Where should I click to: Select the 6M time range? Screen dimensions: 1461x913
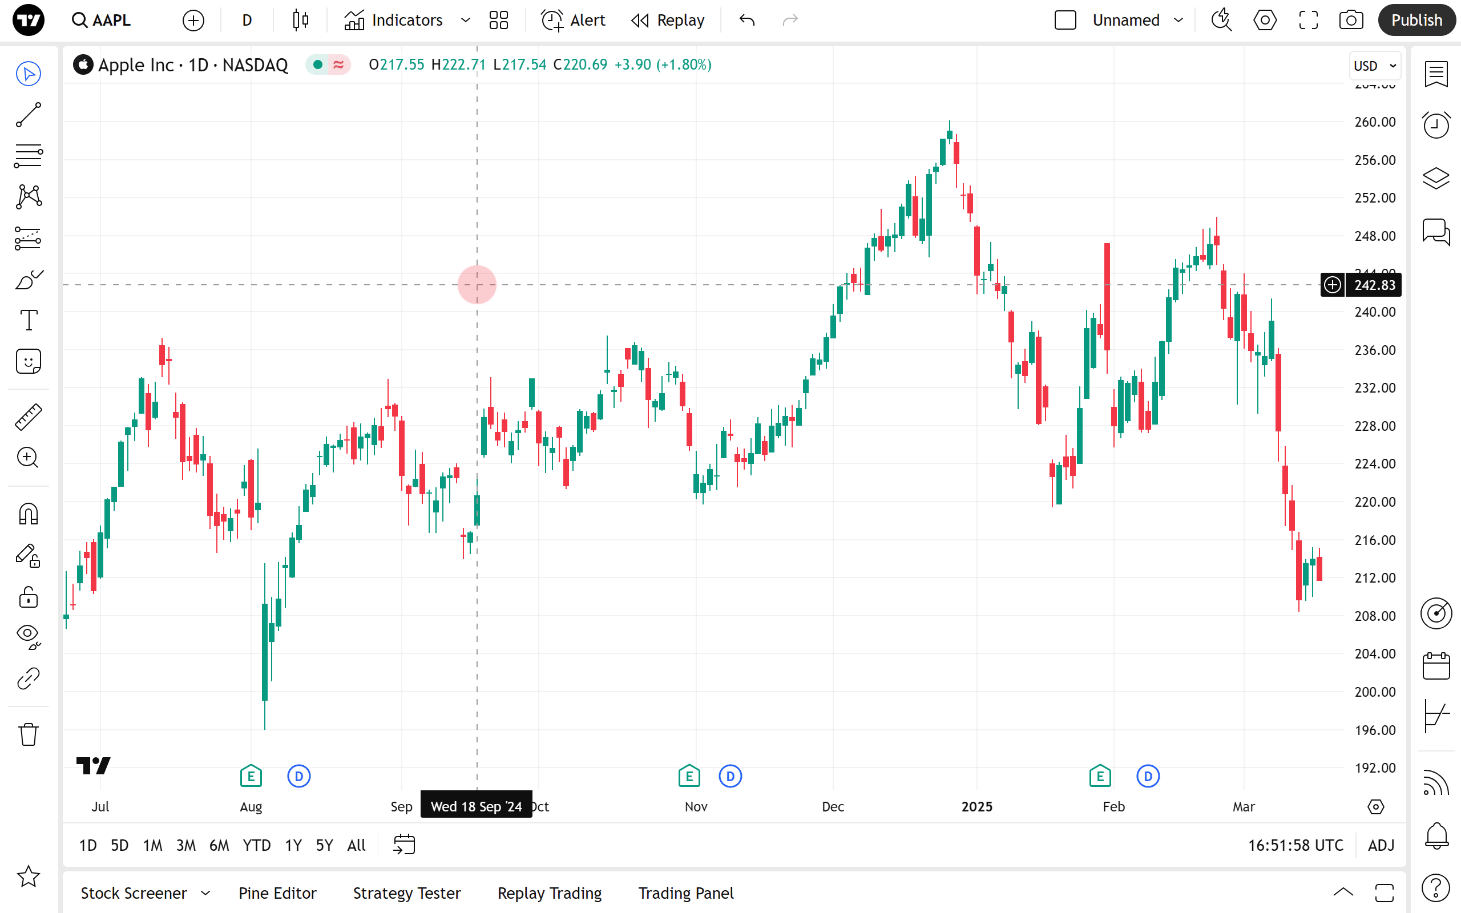click(219, 845)
